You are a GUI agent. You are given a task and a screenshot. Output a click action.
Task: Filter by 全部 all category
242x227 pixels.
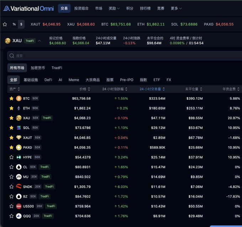(x=14, y=80)
